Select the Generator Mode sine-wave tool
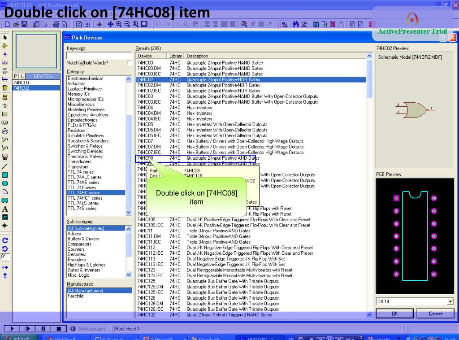Image resolution: width=459 pixels, height=340 pixels. (5, 131)
